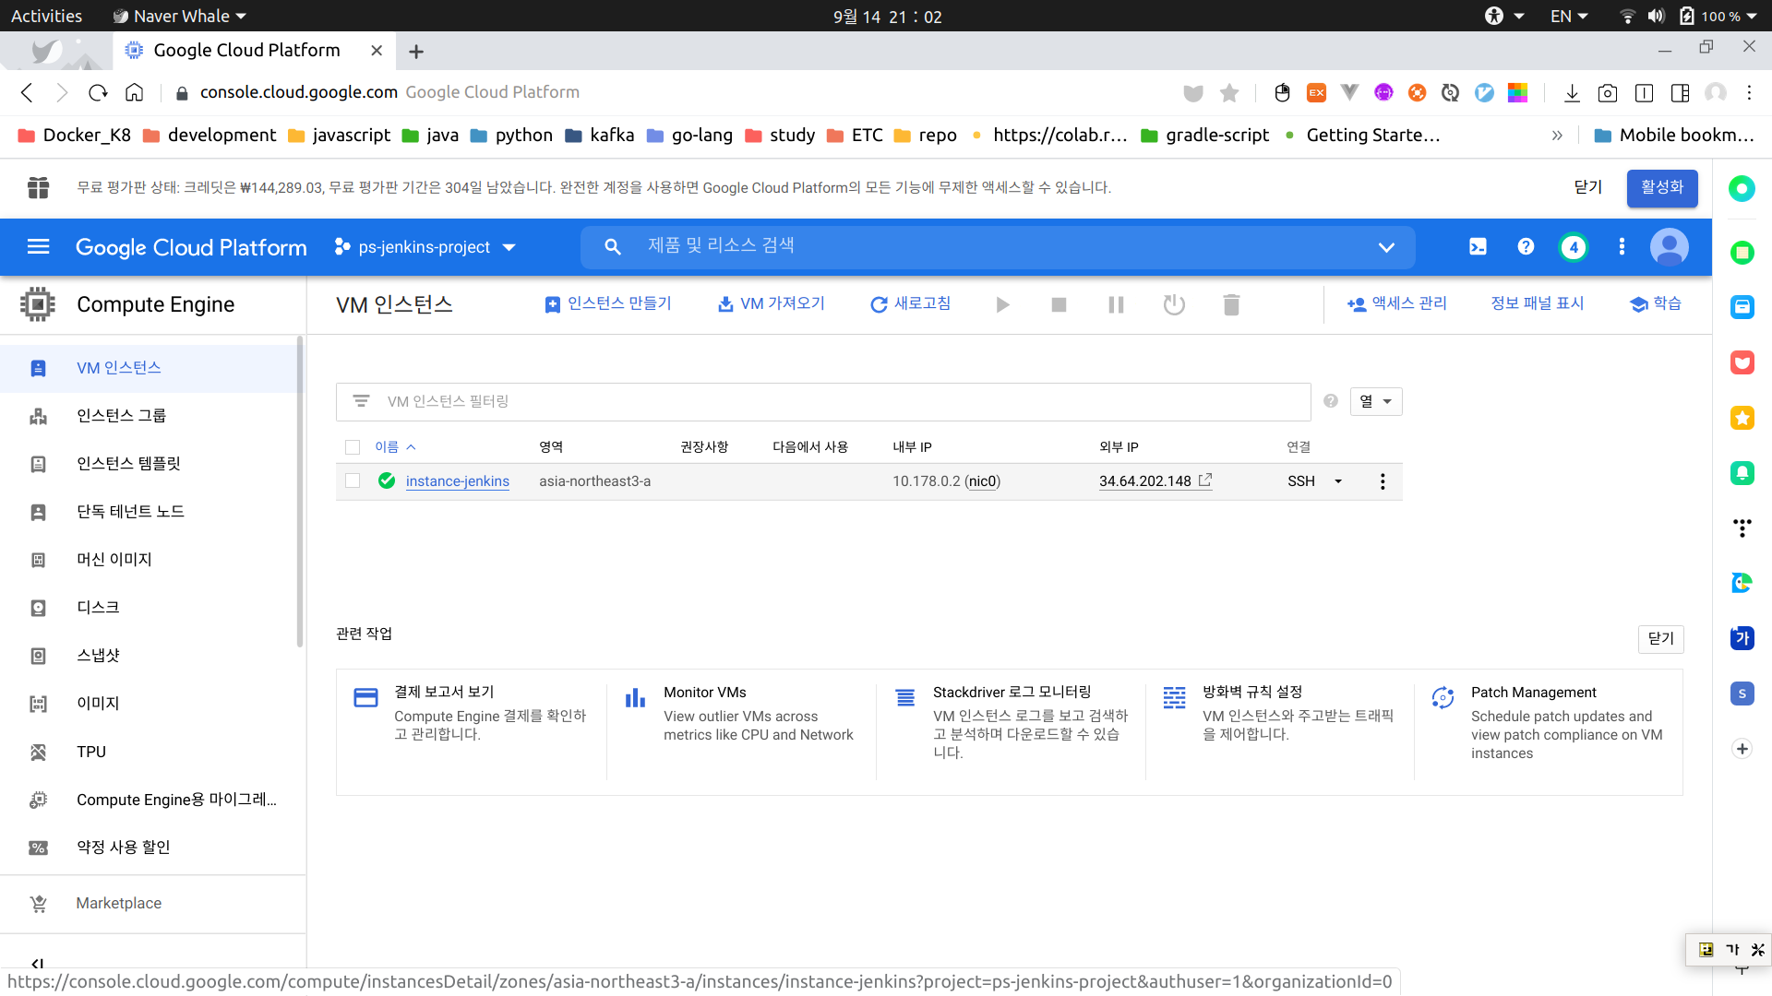
Task: Click the 활성화 activate button
Action: (1661, 187)
